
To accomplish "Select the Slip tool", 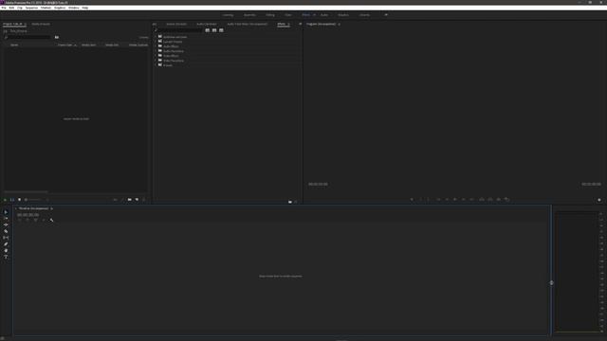I will tap(6, 238).
